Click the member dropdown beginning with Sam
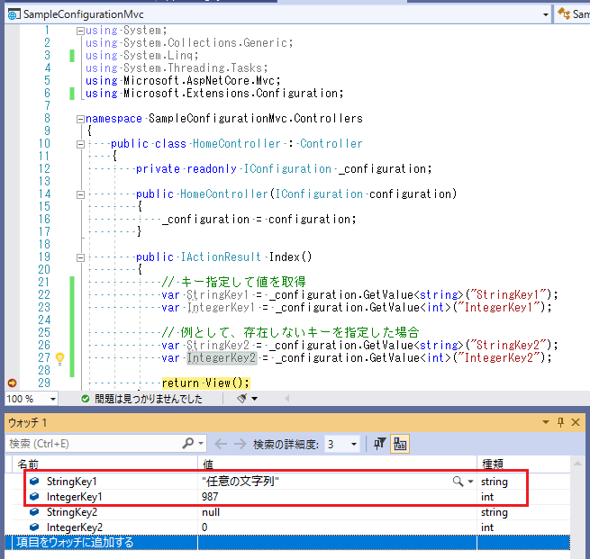The height and width of the screenshot is (559, 590). click(573, 14)
